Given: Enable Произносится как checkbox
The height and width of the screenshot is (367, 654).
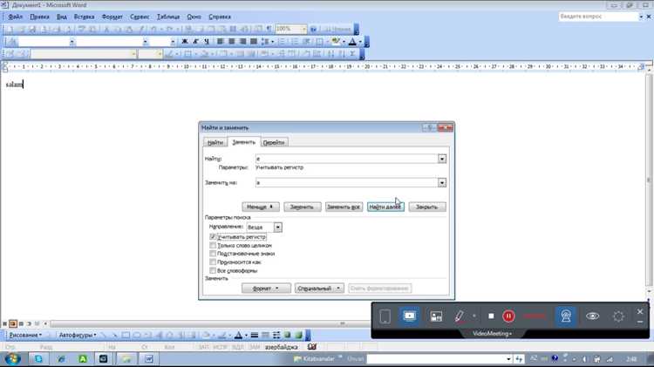Looking at the screenshot, I should [x=213, y=262].
